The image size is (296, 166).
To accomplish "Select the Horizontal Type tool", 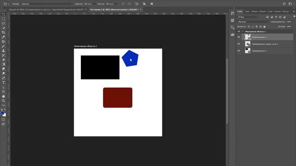I will [x=3, y=83].
